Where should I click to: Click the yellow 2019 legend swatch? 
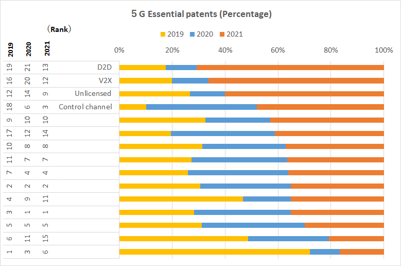point(163,35)
